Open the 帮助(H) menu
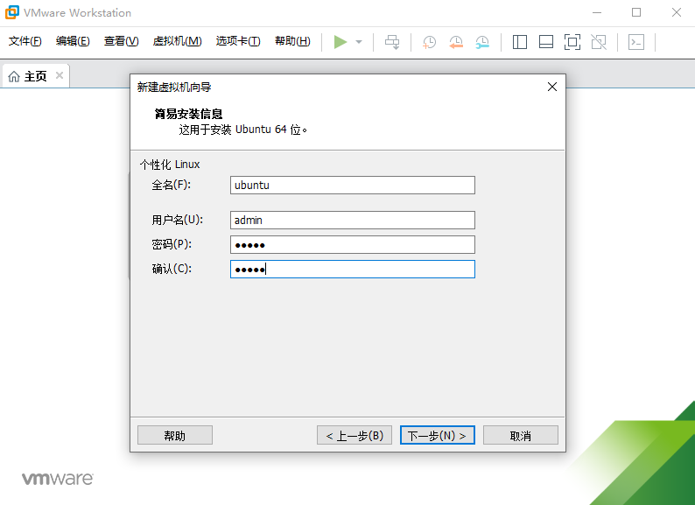The width and height of the screenshot is (695, 505). point(292,41)
